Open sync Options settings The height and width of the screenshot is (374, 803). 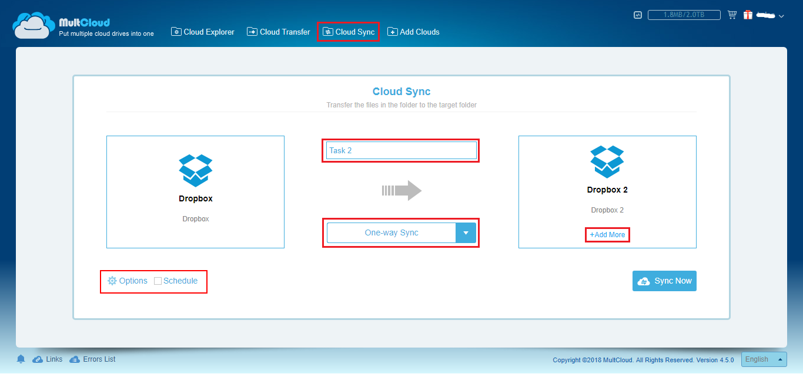pos(128,281)
